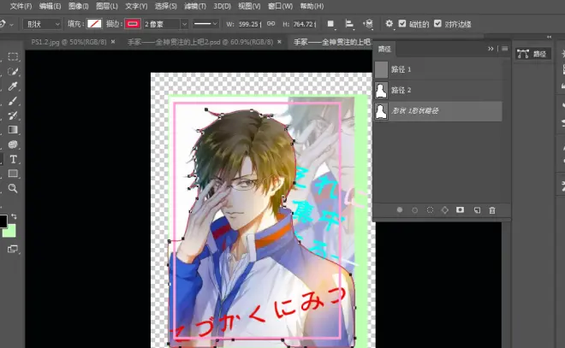565x348 pixels.
Task: Select the 路径 1 row
Action: (438, 69)
